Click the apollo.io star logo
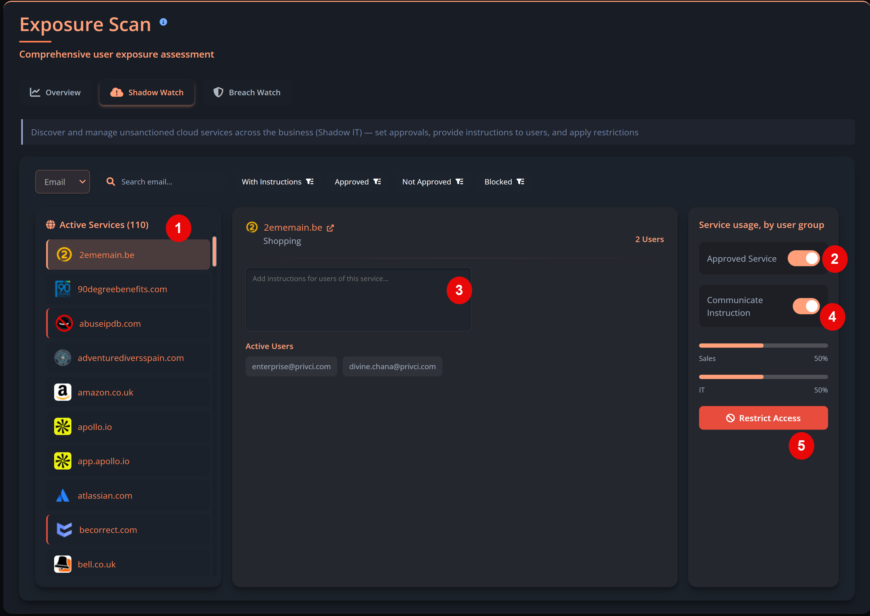 point(63,427)
